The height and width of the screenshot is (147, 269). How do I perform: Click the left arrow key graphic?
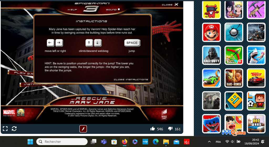(50, 43)
